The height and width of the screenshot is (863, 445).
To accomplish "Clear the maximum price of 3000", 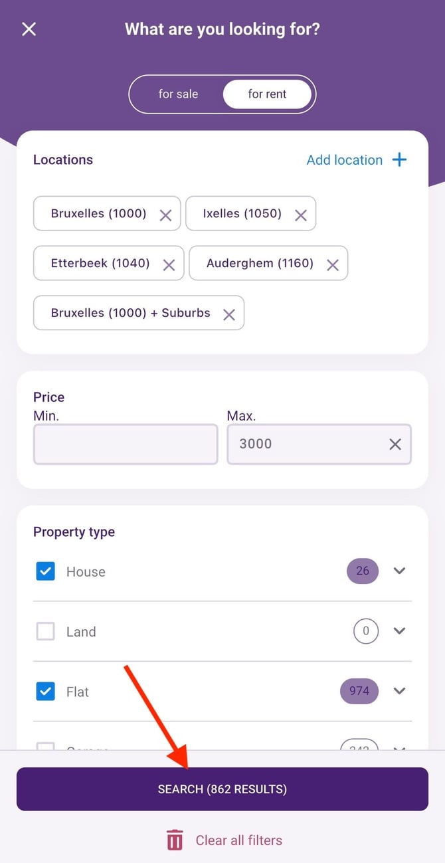I will point(395,444).
